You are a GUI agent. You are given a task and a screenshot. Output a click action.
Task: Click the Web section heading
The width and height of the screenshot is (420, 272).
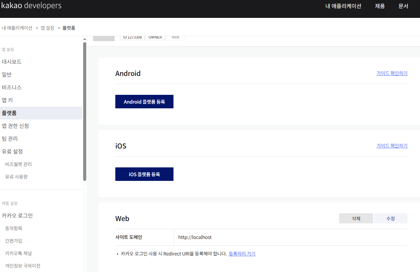122,219
